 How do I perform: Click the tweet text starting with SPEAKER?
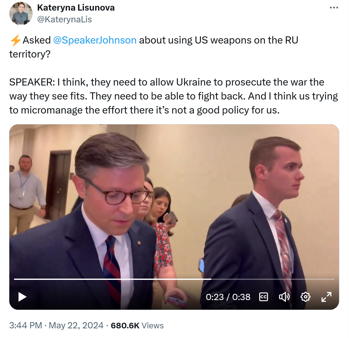[x=174, y=96]
